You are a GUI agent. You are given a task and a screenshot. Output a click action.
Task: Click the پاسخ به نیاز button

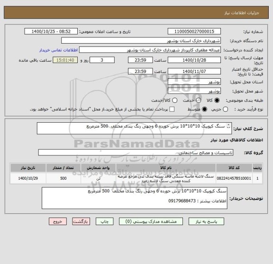point(206,221)
